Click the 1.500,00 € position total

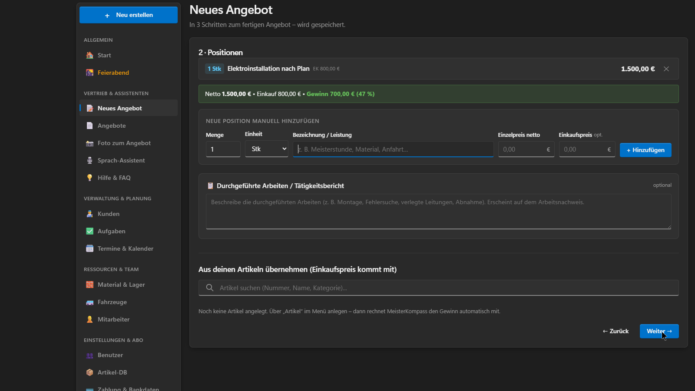638,69
